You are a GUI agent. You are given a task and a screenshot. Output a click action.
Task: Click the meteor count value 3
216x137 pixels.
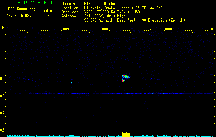point(49,16)
